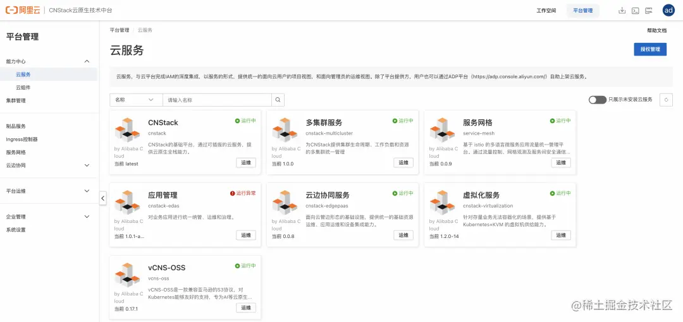
Task: Expand the 企业管理 sidebar section
Action: tap(87, 217)
